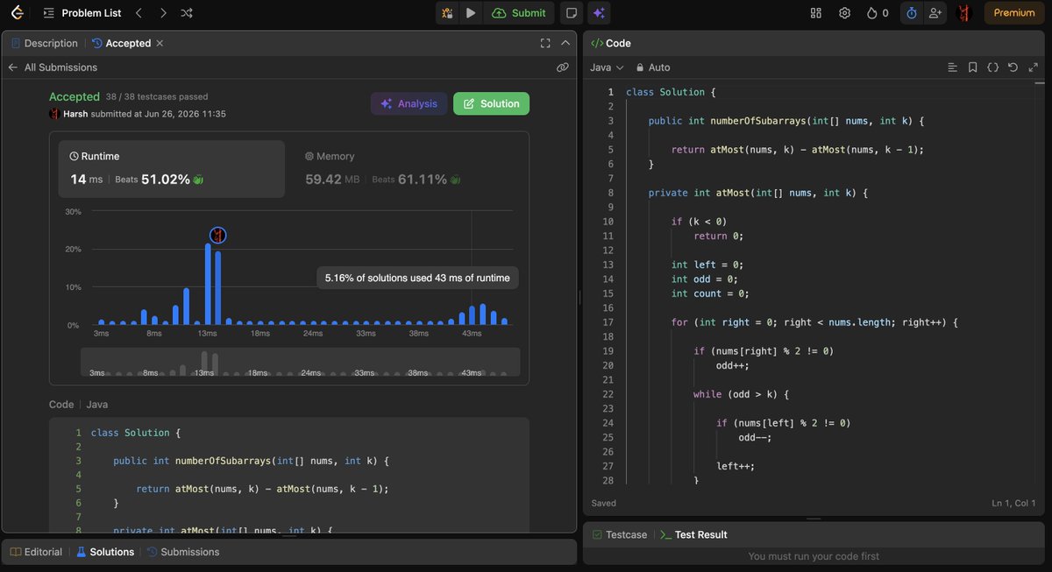Expand the code editor fullscreen icon

pyautogui.click(x=1034, y=67)
